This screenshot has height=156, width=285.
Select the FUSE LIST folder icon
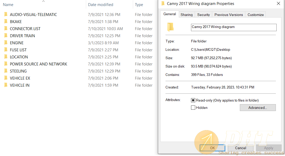(x=6, y=50)
